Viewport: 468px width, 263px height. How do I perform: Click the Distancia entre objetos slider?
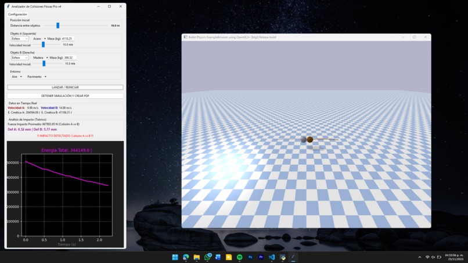point(76,26)
